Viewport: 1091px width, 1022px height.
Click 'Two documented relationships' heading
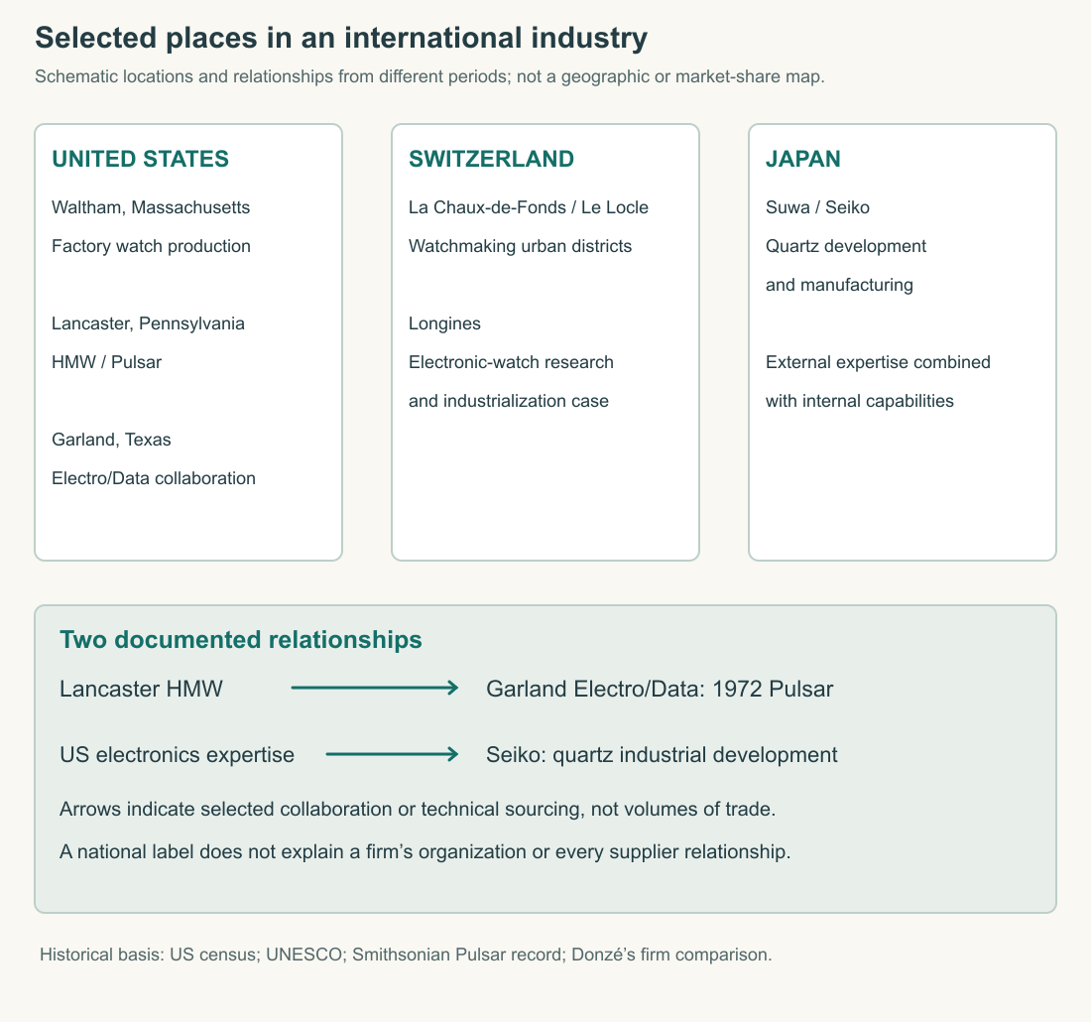tap(241, 639)
